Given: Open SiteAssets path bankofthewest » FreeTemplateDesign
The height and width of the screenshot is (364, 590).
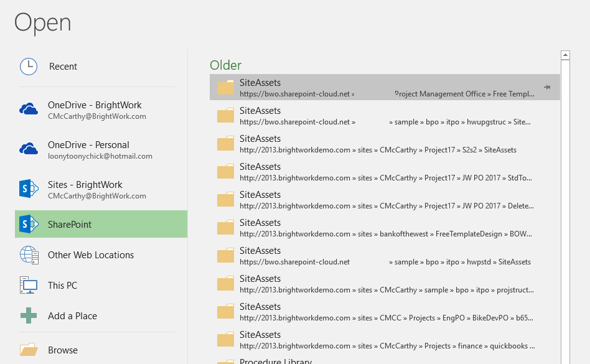Looking at the screenshot, I should [x=385, y=228].
